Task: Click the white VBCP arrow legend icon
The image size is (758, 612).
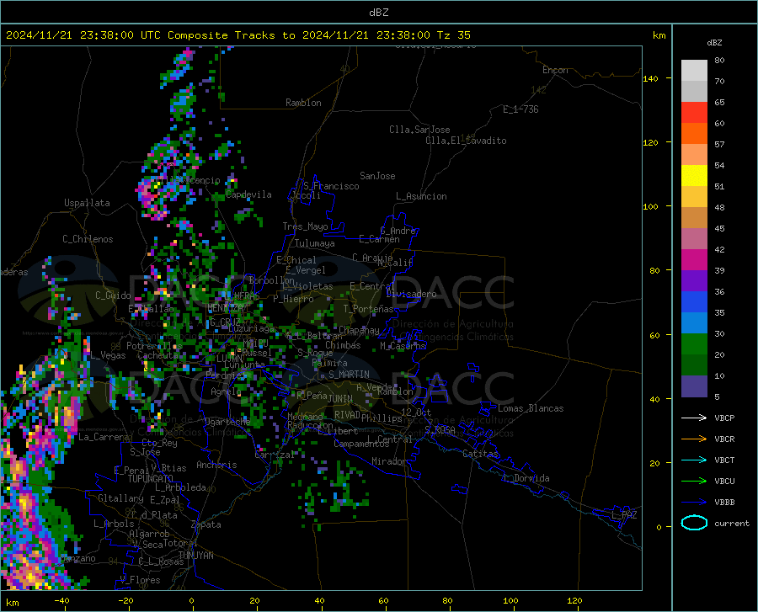Action: click(694, 418)
